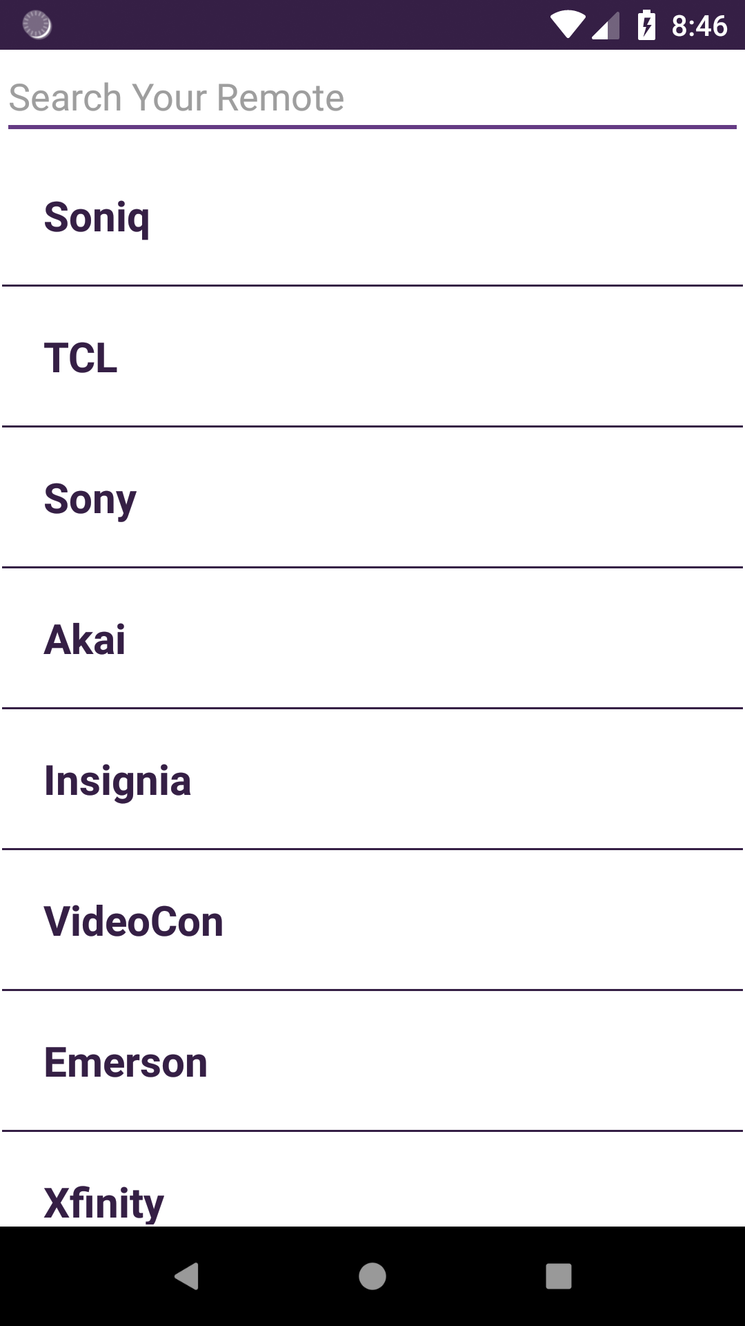Screen dimensions: 745x1326
Task: Tap the round Home navigation button
Action: [372, 1276]
